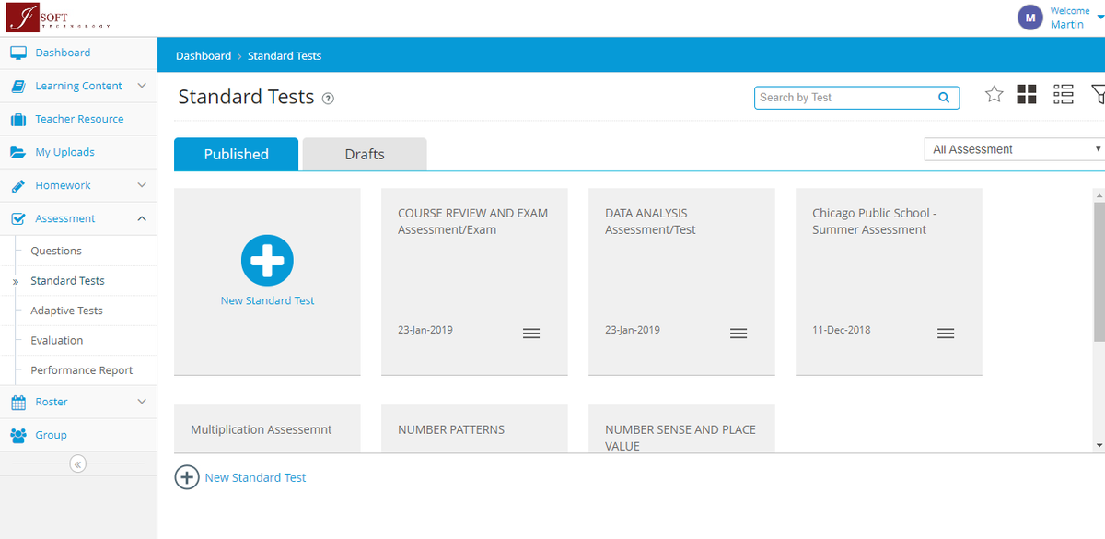
Task: Collapse the sidebar with double-arrow button
Action: coord(78,464)
